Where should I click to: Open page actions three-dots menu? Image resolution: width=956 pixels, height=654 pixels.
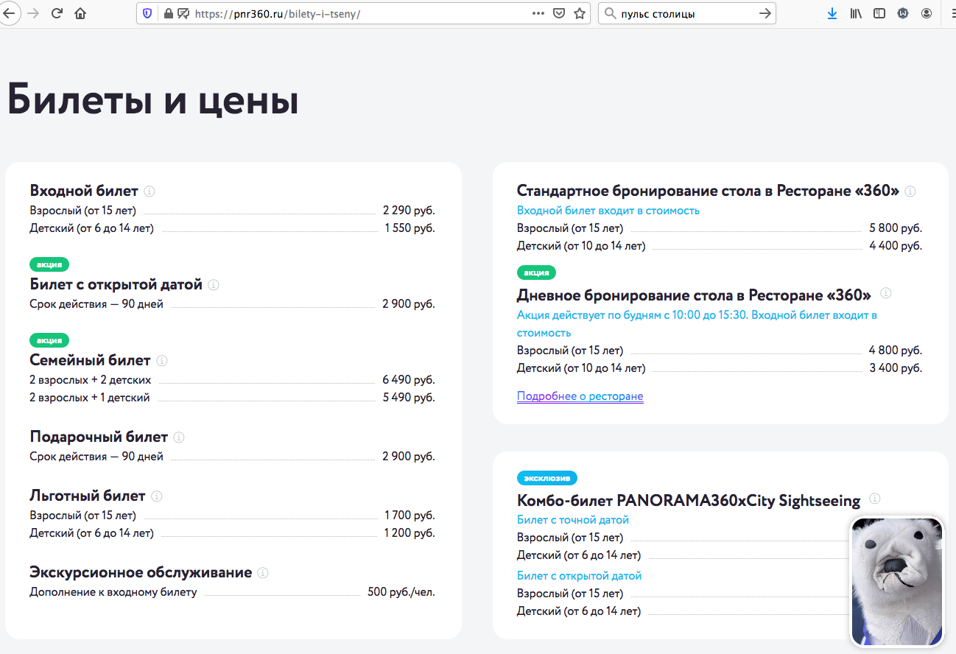[x=538, y=13]
